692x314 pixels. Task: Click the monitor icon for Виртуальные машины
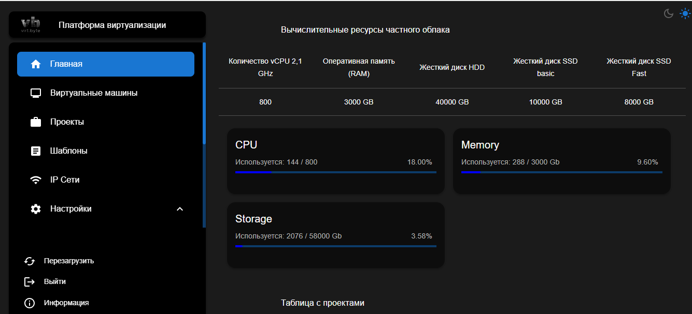(36, 93)
